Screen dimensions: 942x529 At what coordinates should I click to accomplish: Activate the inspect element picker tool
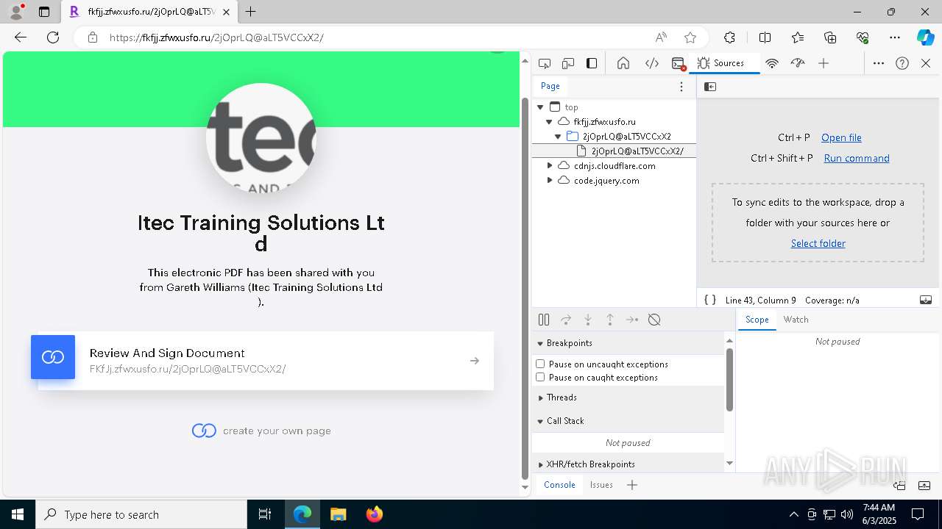(x=545, y=63)
